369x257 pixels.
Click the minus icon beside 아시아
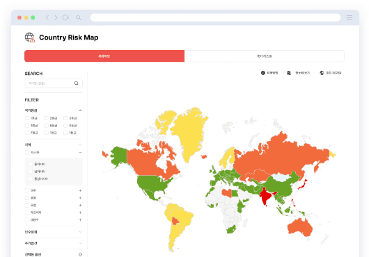80,153
